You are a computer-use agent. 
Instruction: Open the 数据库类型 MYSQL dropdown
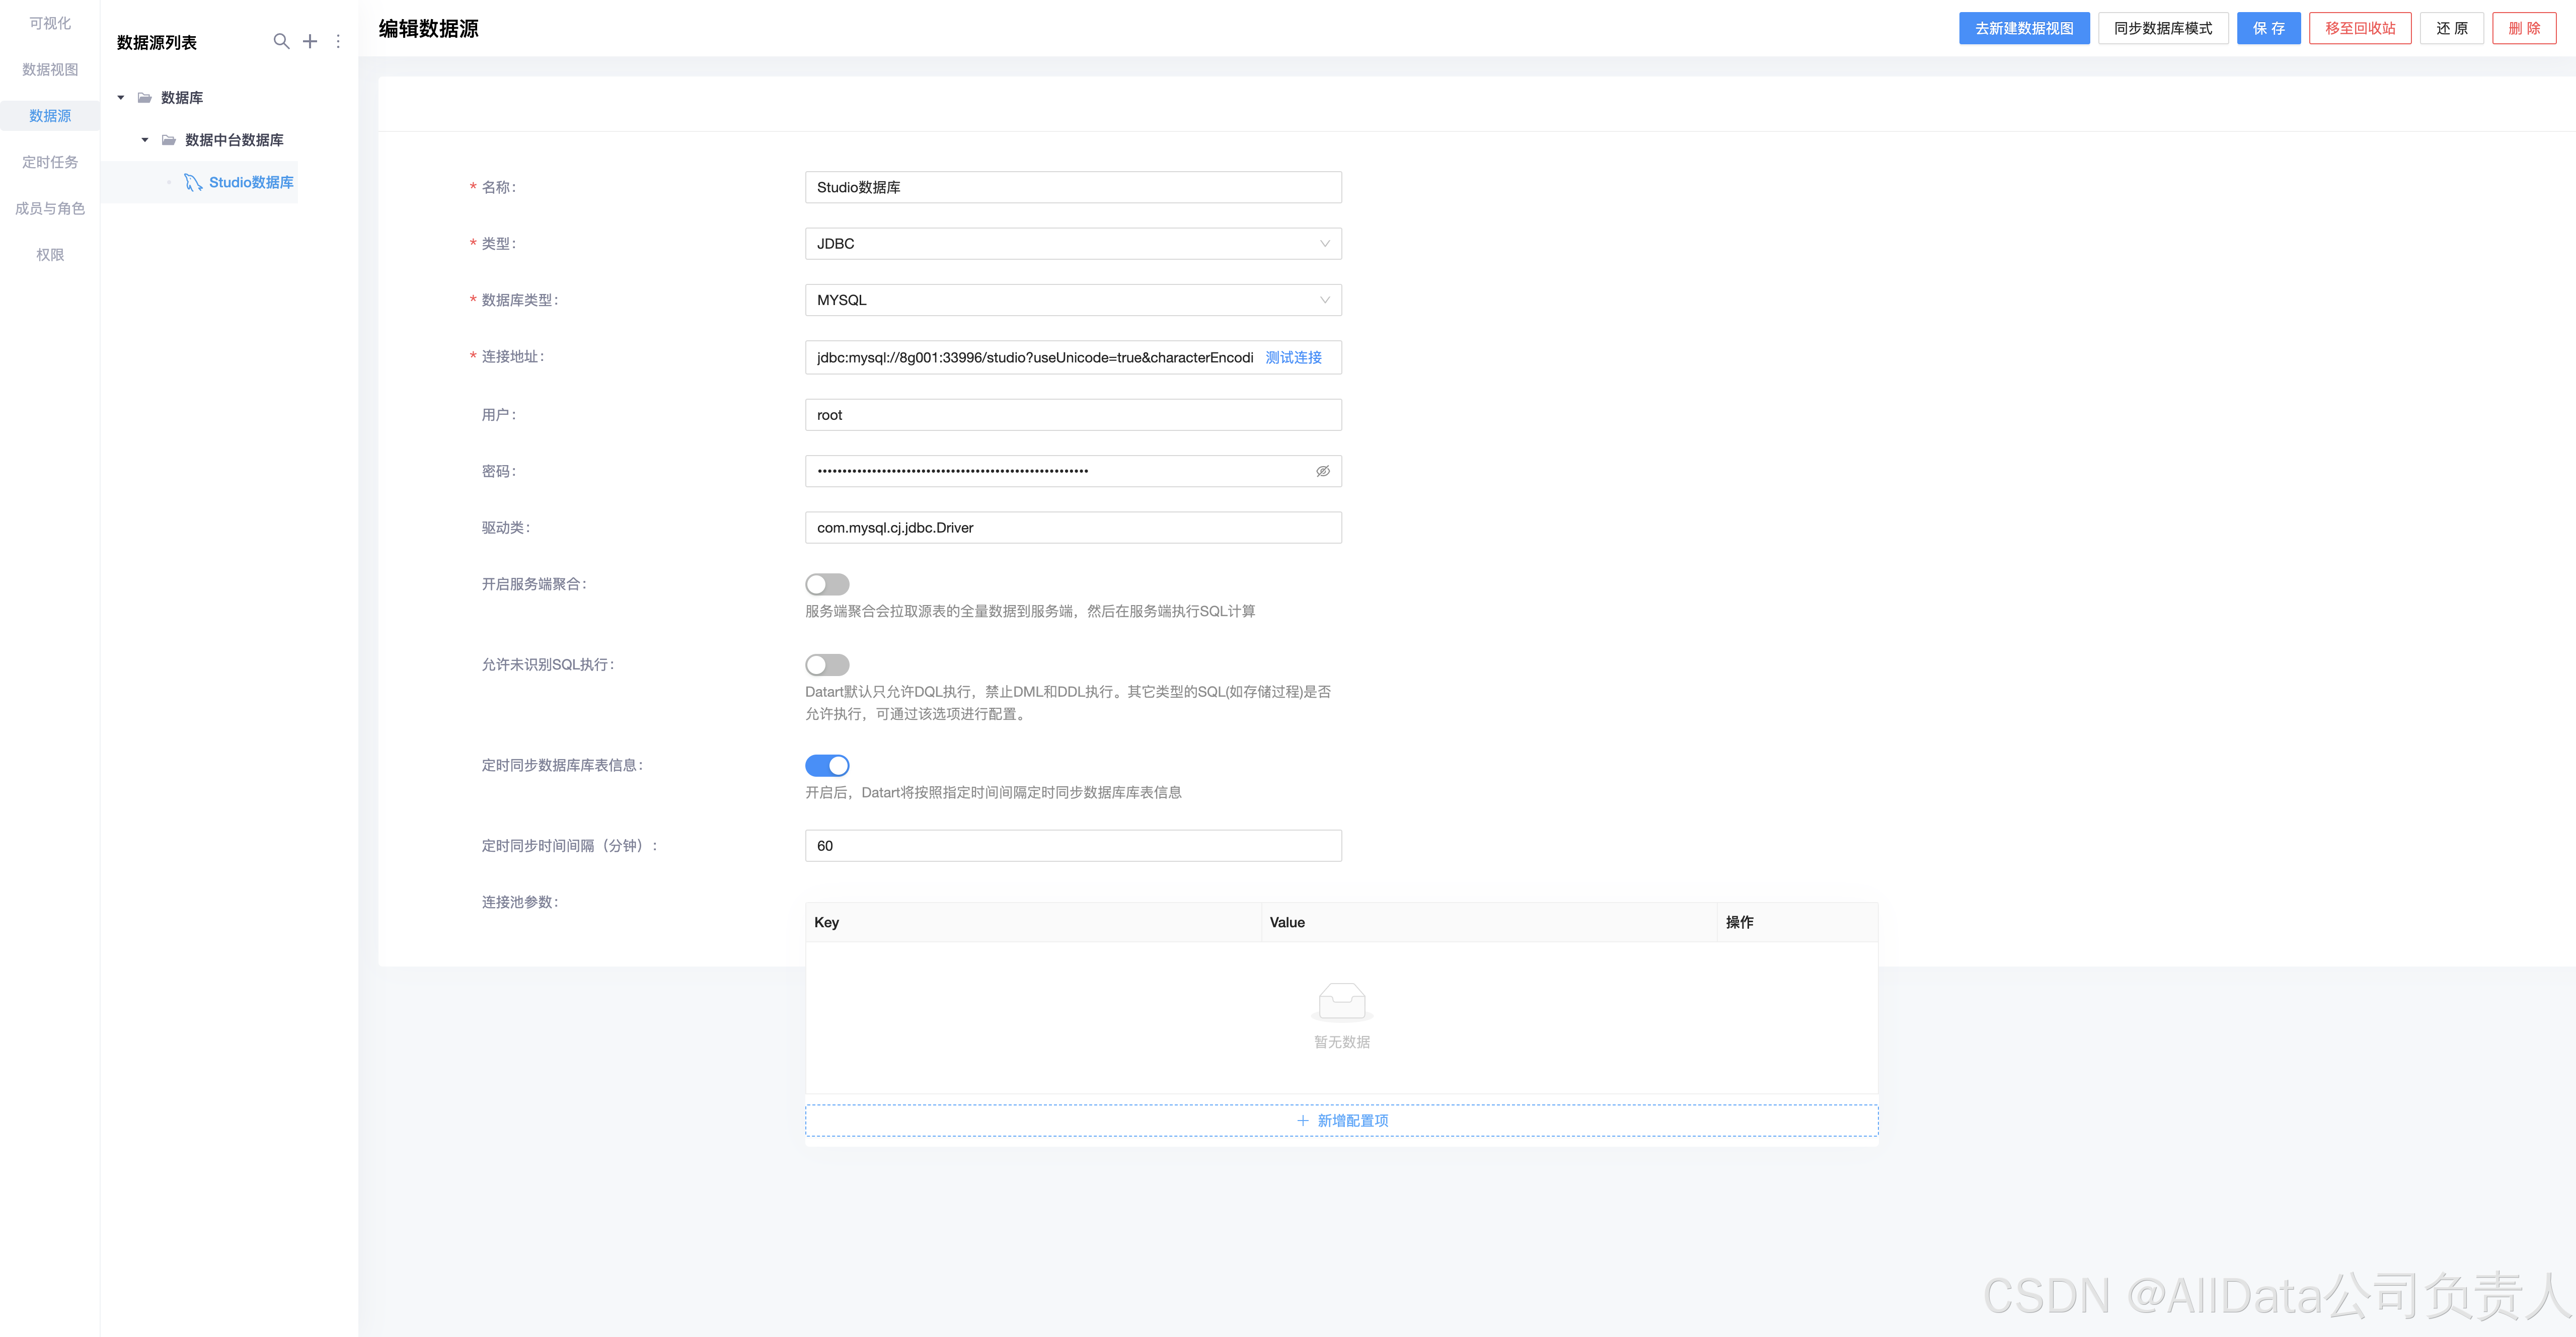[1072, 300]
